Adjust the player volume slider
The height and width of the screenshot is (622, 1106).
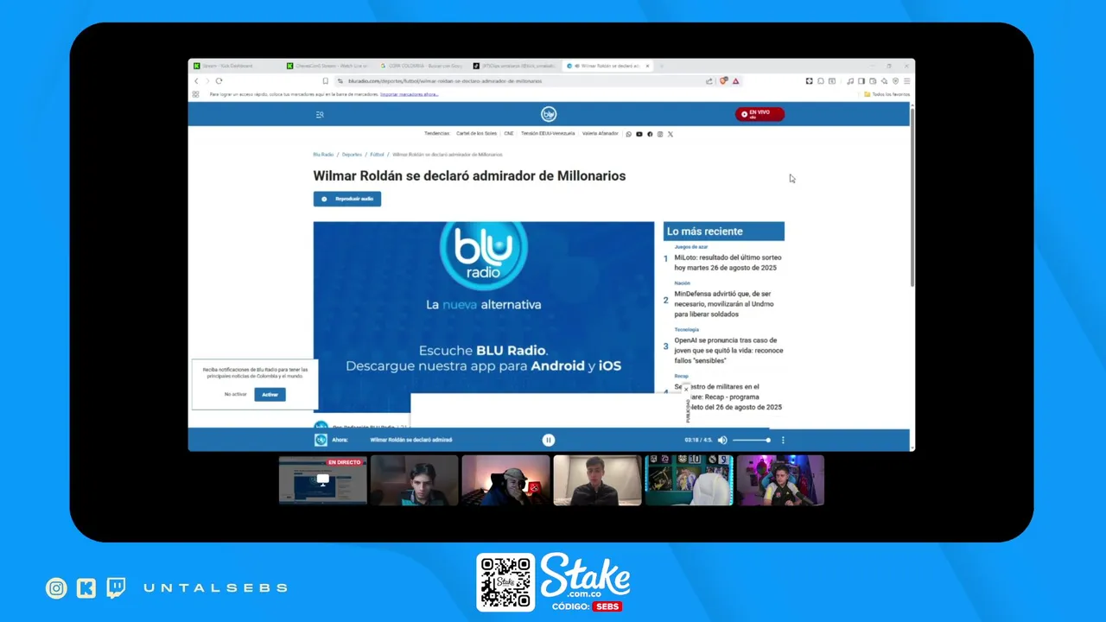(751, 440)
